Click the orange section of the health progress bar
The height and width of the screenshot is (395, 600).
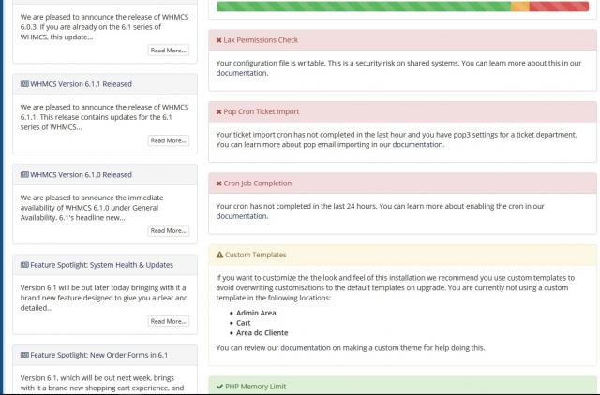[520, 7]
